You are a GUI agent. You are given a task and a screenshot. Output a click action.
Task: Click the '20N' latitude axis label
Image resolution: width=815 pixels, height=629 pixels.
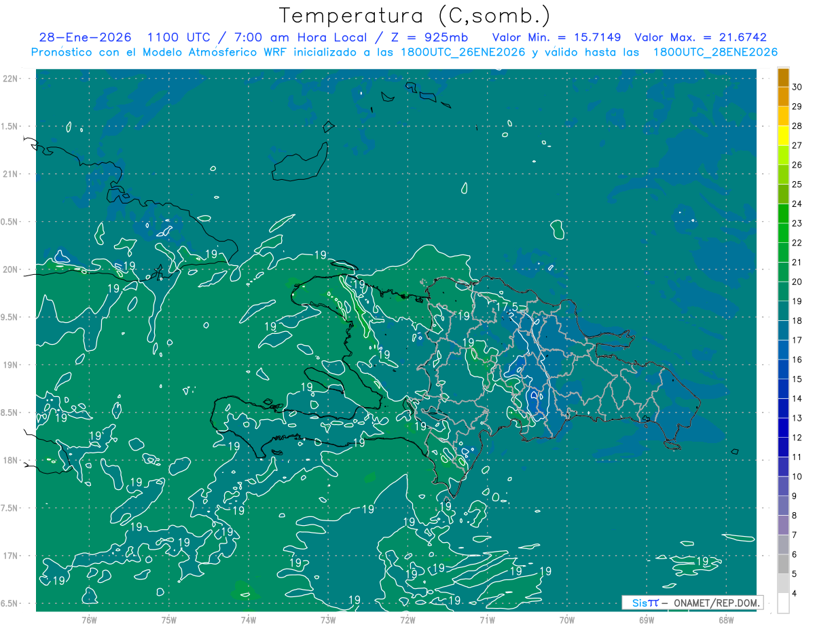pos(10,269)
